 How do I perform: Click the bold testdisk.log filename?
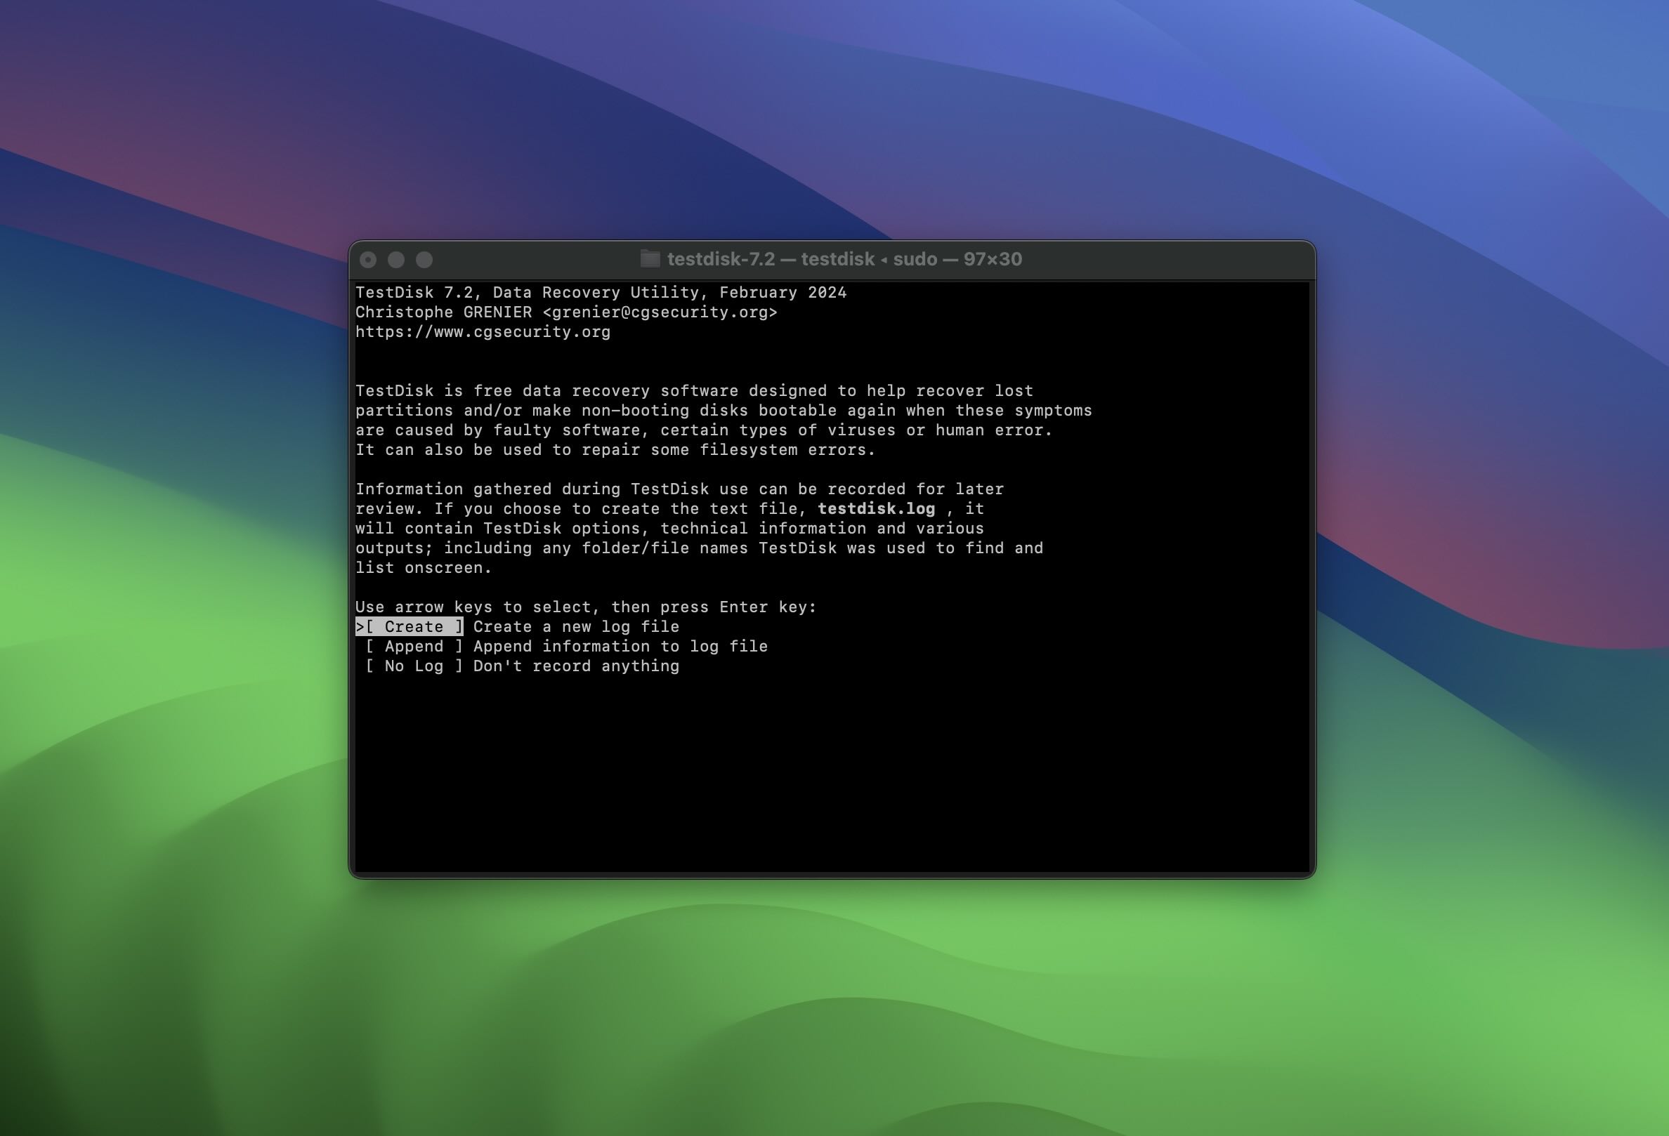tap(876, 509)
